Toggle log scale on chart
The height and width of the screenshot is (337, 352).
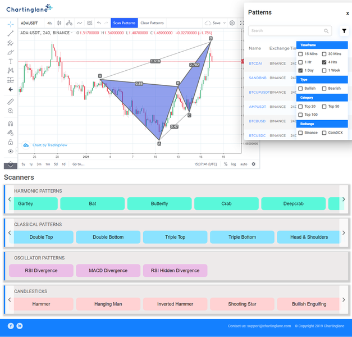point(234,164)
